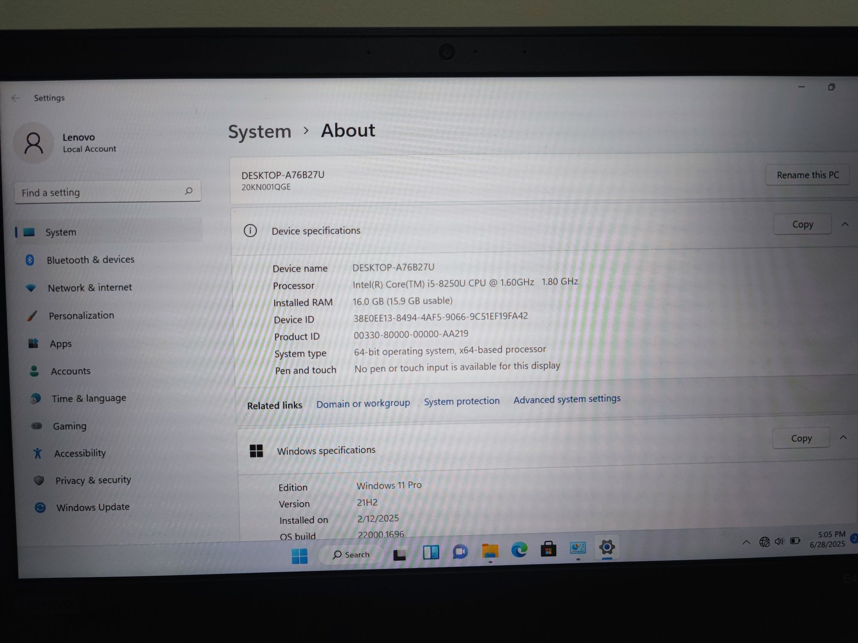Go to Personalization settings

pyautogui.click(x=81, y=315)
